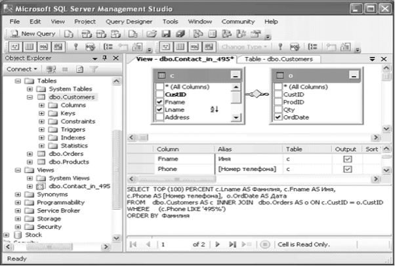Click the Properties Window icon on the main toolbar
This screenshot has width=395, height=266.
point(256,34)
